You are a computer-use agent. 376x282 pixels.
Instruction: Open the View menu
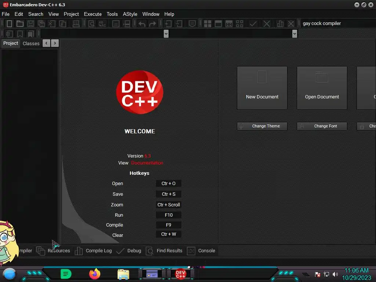54,14
